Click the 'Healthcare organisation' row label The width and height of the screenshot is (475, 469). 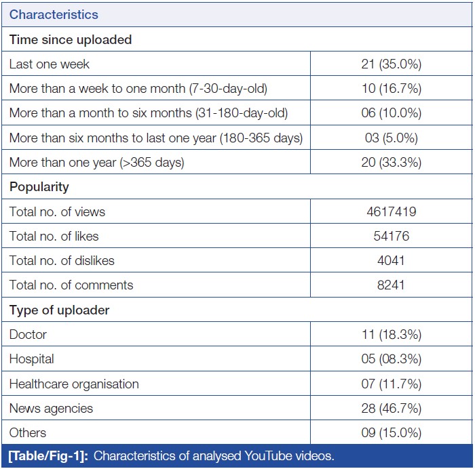tap(74, 384)
